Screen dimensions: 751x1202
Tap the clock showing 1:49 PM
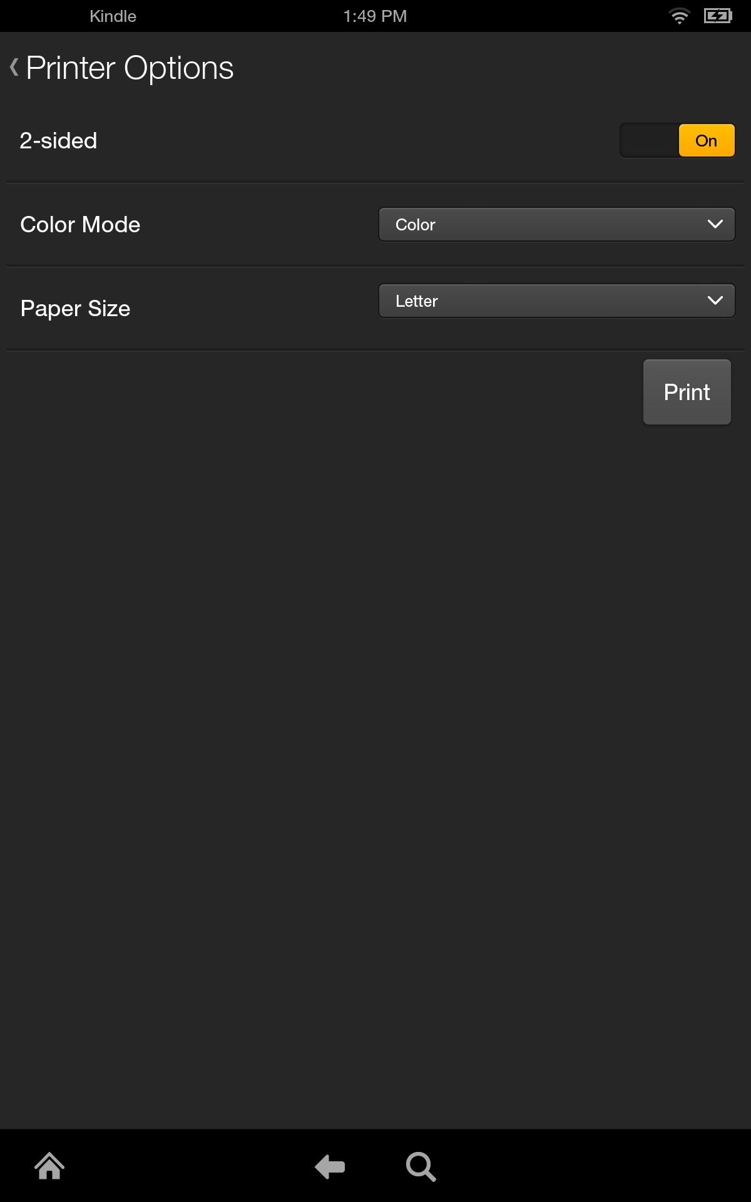[374, 16]
